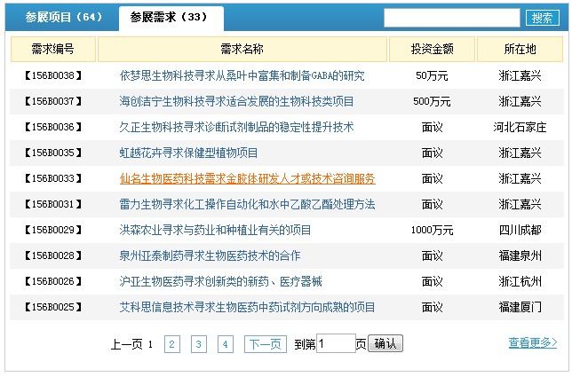Click the search text field

451,18
